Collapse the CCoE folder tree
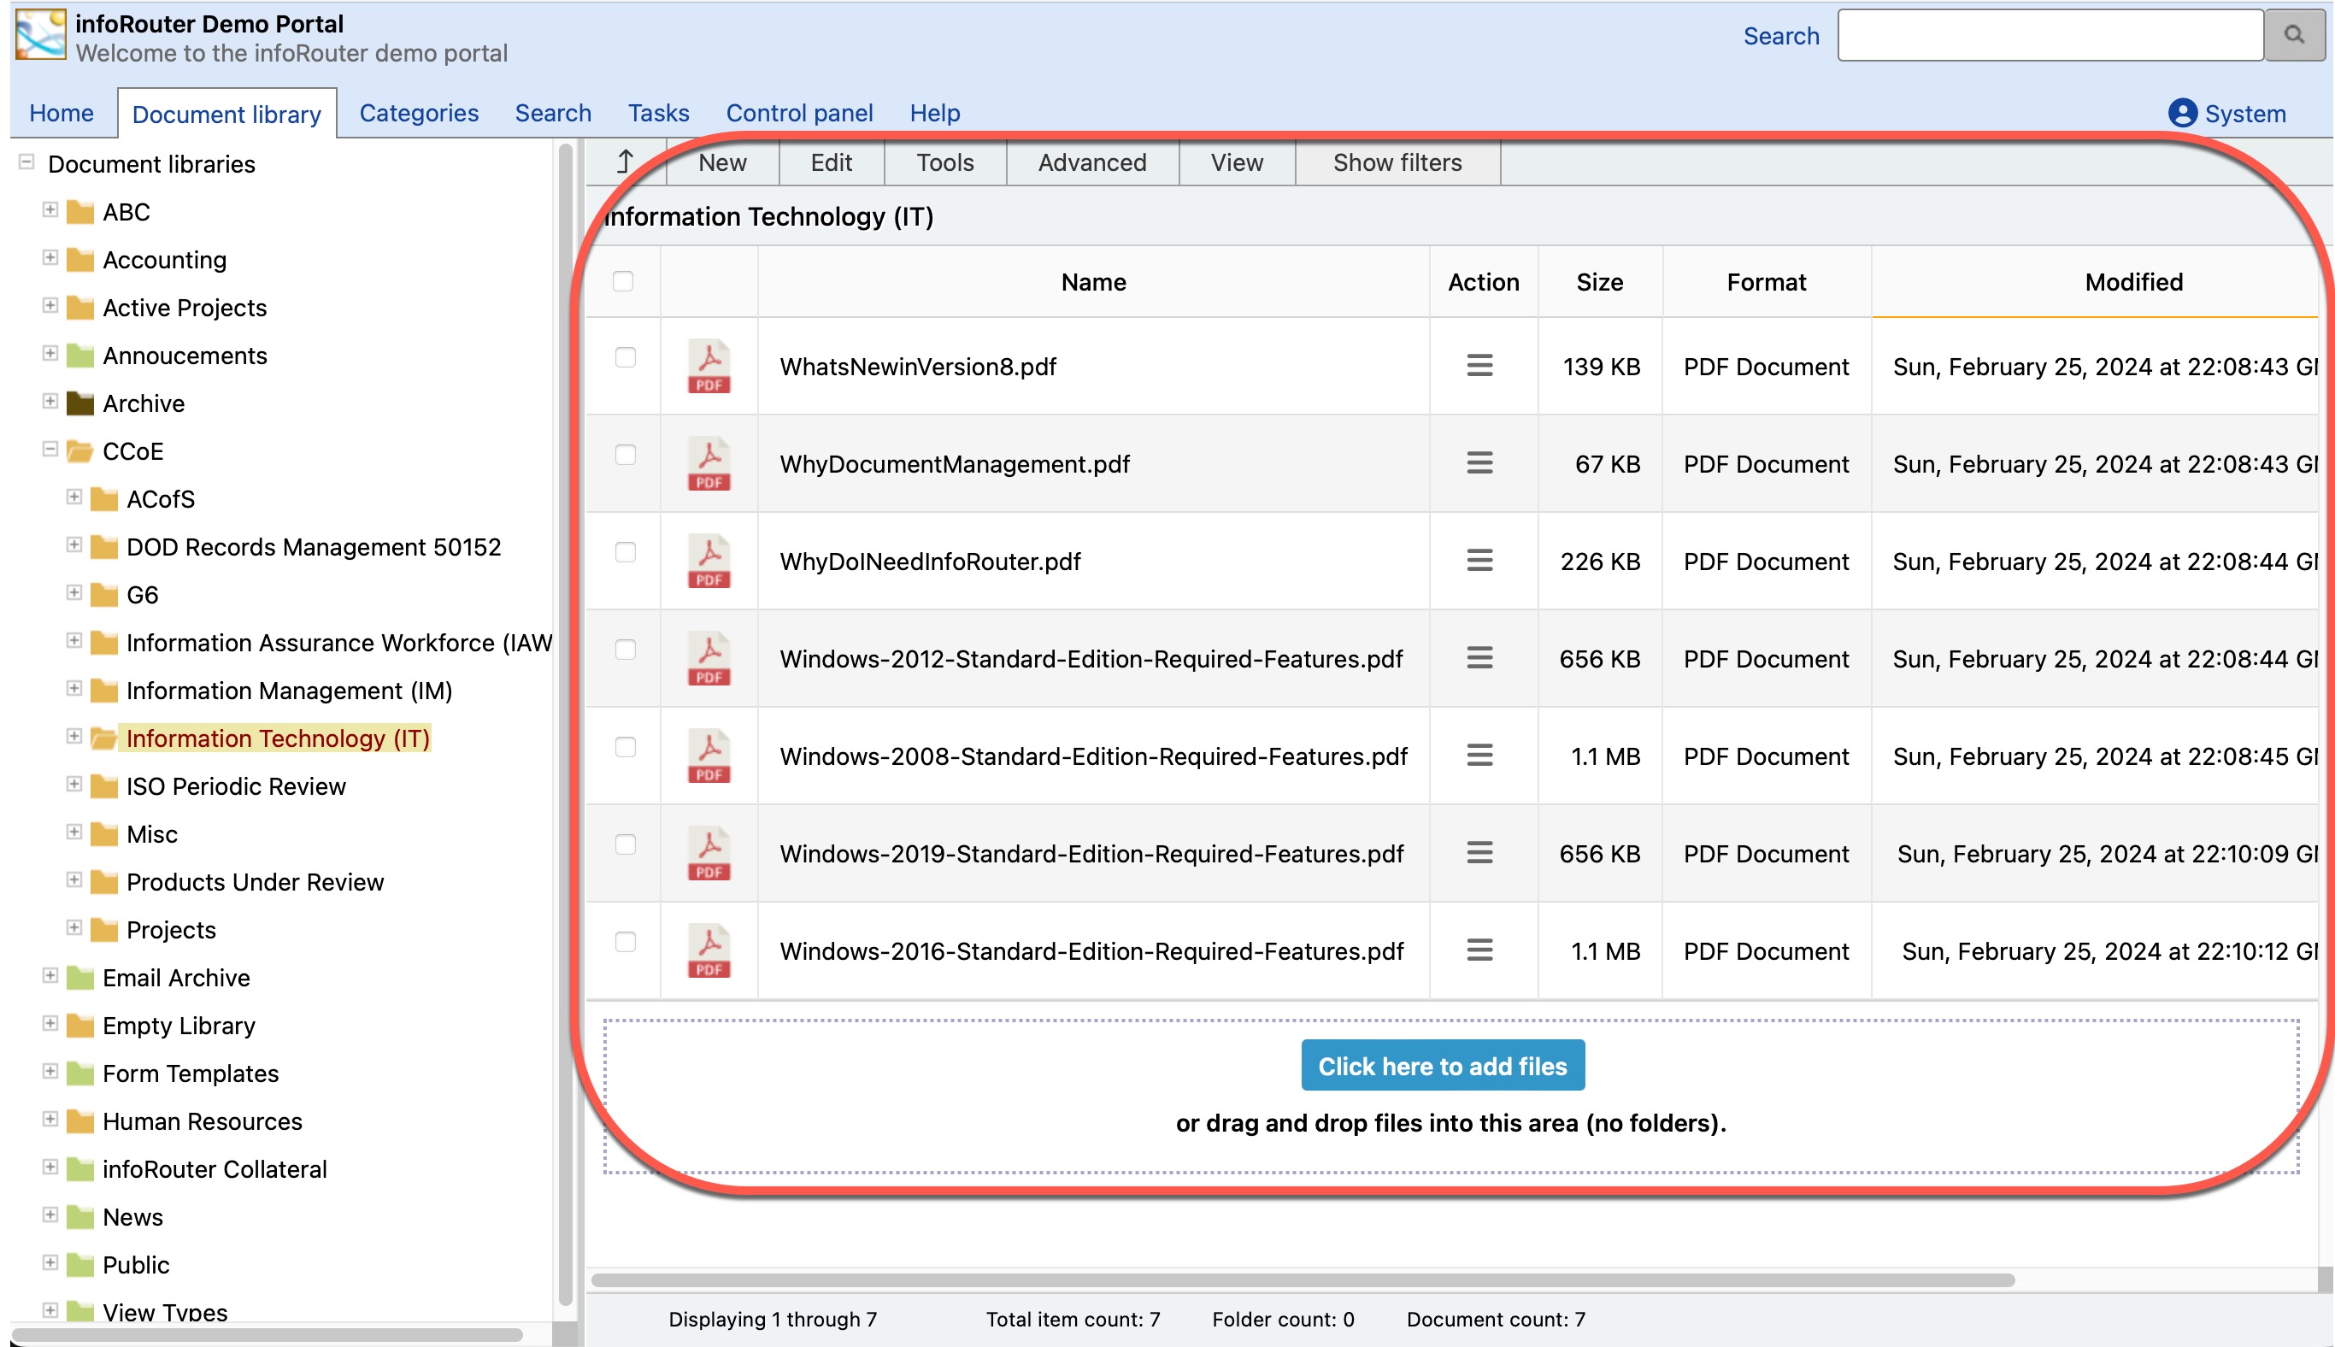The height and width of the screenshot is (1347, 2335). pyautogui.click(x=51, y=450)
